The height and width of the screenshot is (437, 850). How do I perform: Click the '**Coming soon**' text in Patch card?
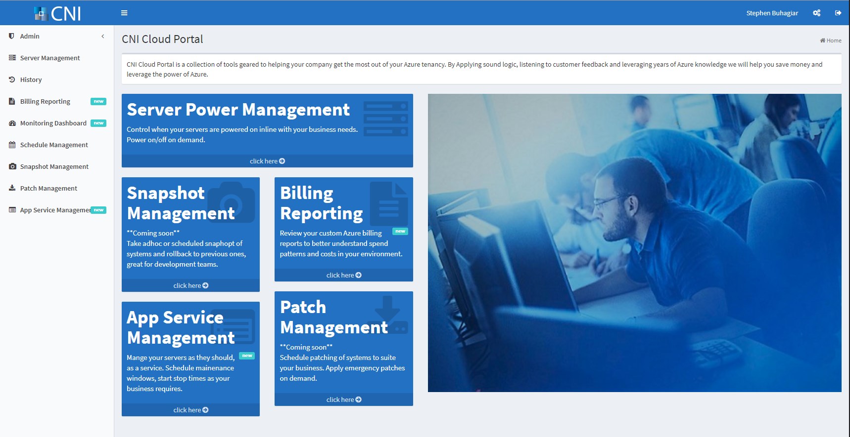306,347
